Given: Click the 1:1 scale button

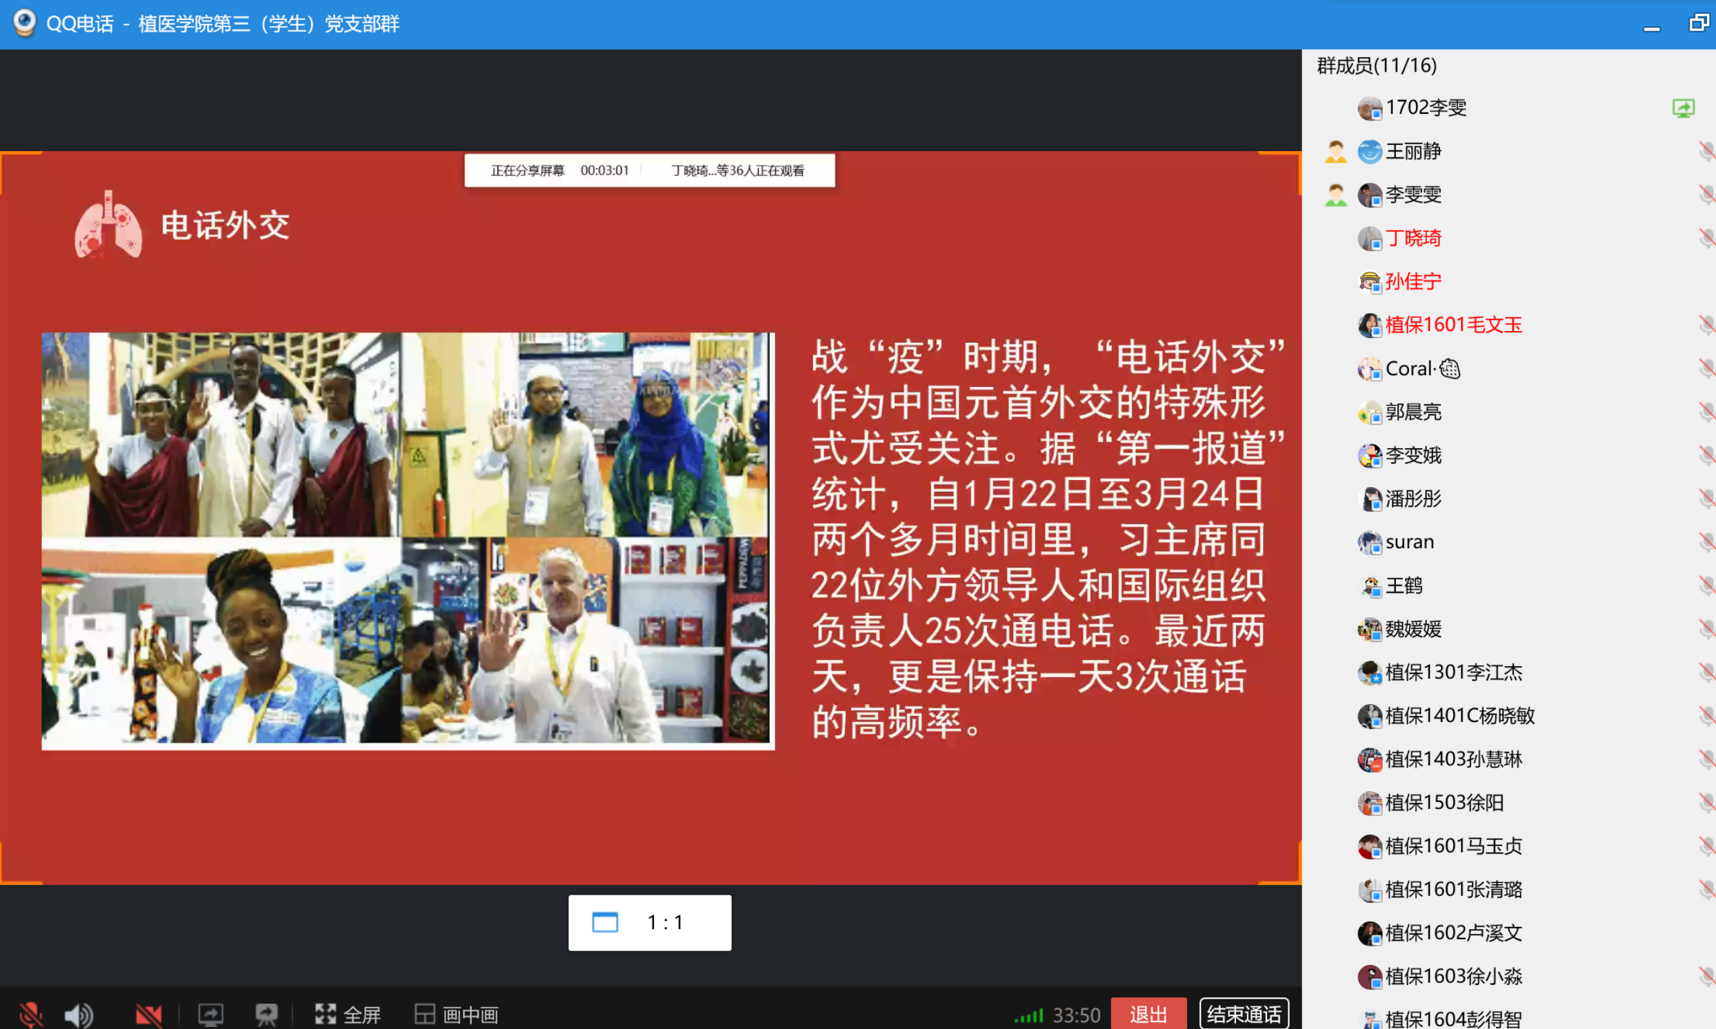Looking at the screenshot, I should pyautogui.click(x=650, y=922).
